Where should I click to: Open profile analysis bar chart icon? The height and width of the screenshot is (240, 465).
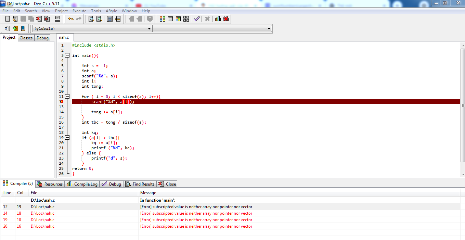(218, 19)
